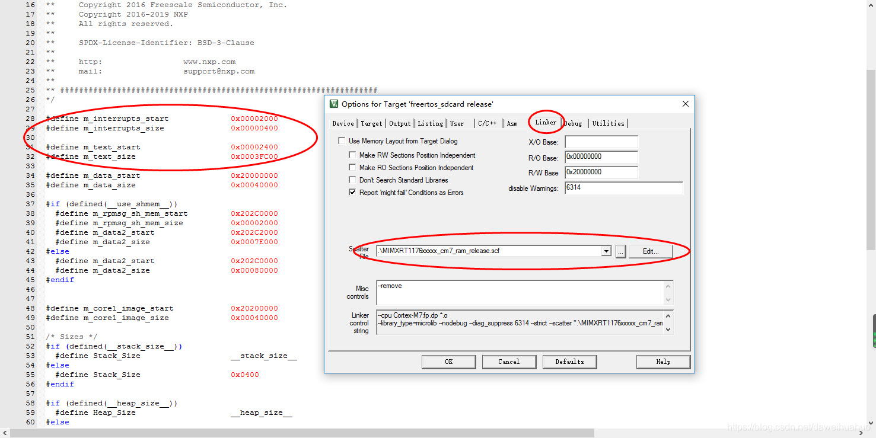
Task: Click value 0x00080000 on line 44
Action: 254,270
